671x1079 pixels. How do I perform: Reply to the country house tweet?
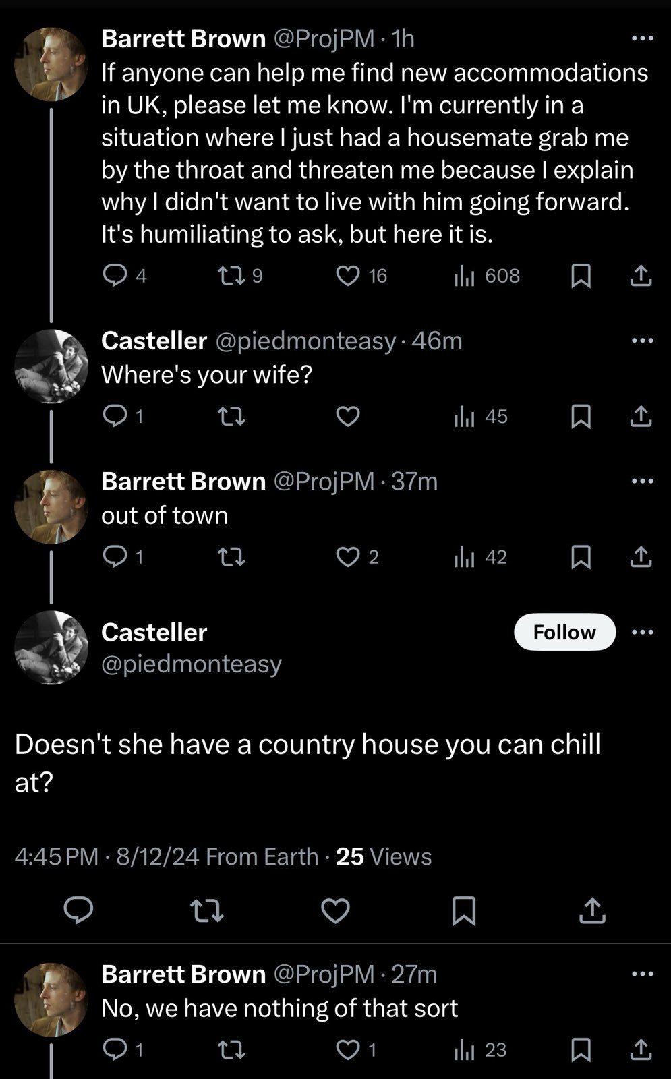78,910
